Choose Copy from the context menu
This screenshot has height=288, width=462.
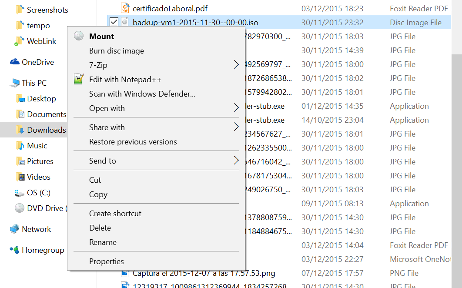tap(156, 194)
